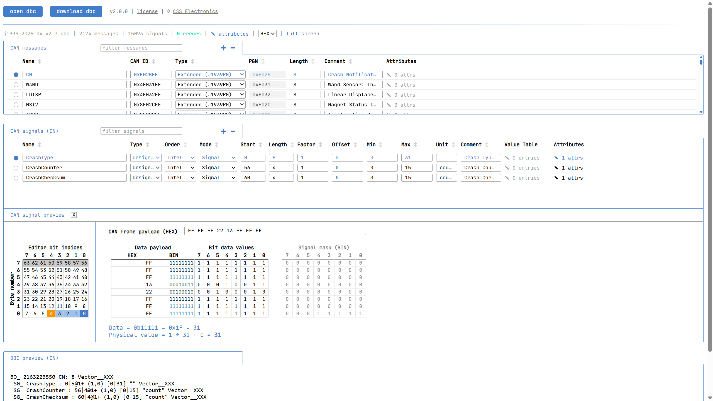Click light blue bit 2 cell in editor grid

click(68, 314)
